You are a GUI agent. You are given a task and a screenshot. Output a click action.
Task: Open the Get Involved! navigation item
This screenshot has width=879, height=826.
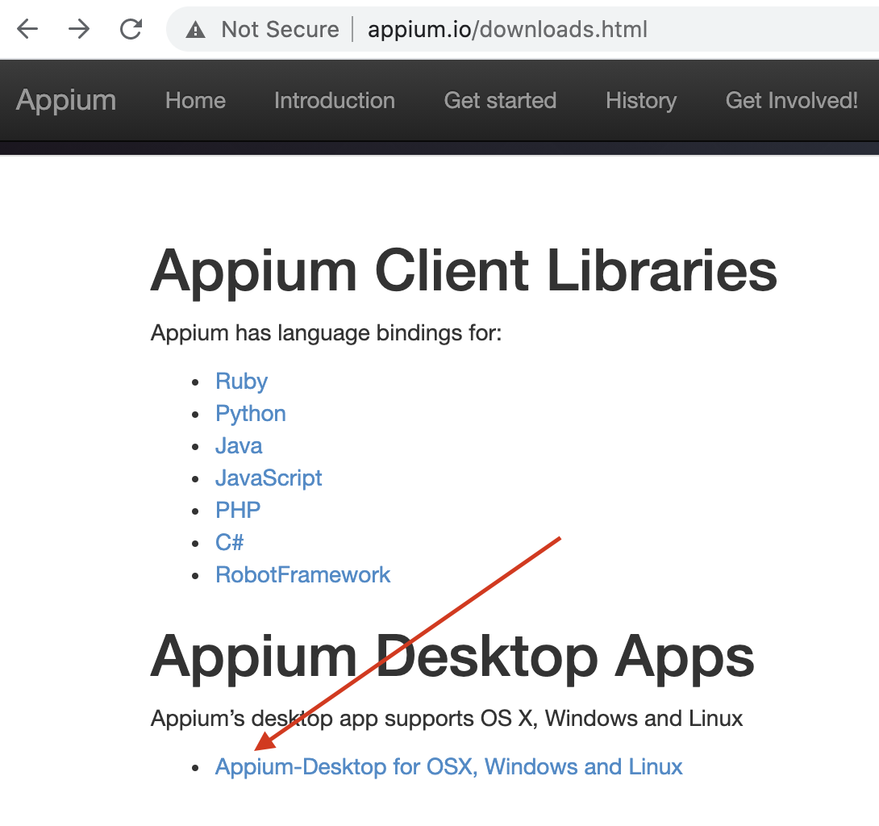[792, 100]
